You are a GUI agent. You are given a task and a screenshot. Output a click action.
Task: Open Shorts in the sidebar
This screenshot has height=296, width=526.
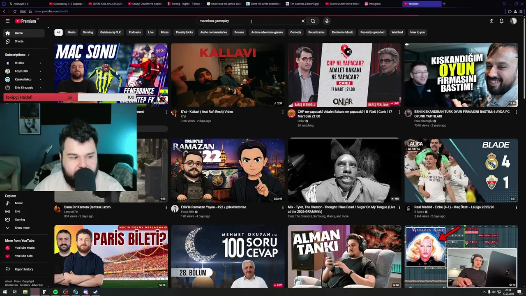[x=24, y=42]
